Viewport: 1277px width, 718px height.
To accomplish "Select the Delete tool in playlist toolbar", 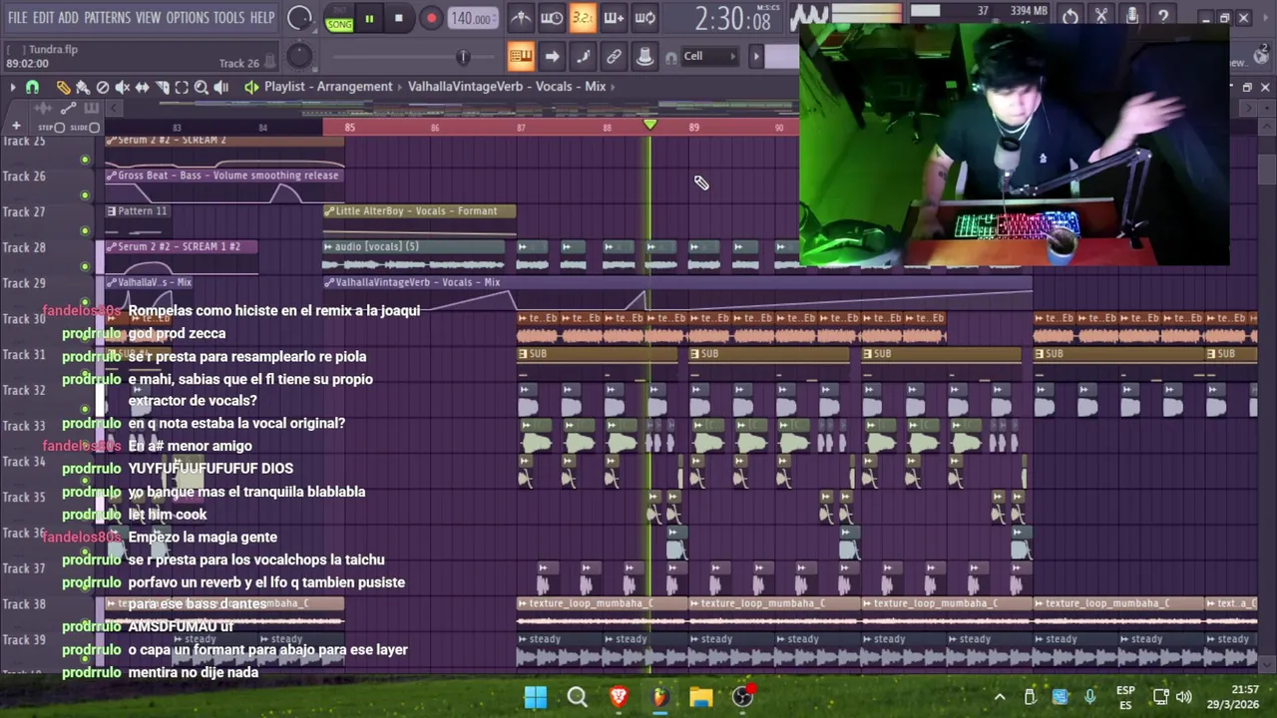I will point(103,87).
